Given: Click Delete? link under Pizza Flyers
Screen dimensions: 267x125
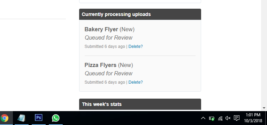Looking at the screenshot, I should tap(136, 82).
